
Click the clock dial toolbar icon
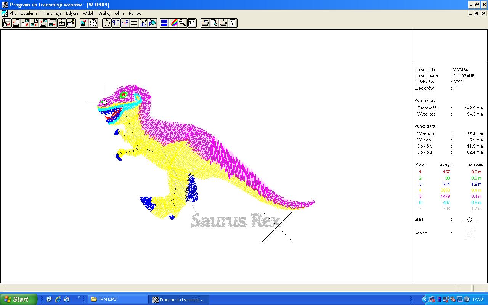tap(93, 23)
